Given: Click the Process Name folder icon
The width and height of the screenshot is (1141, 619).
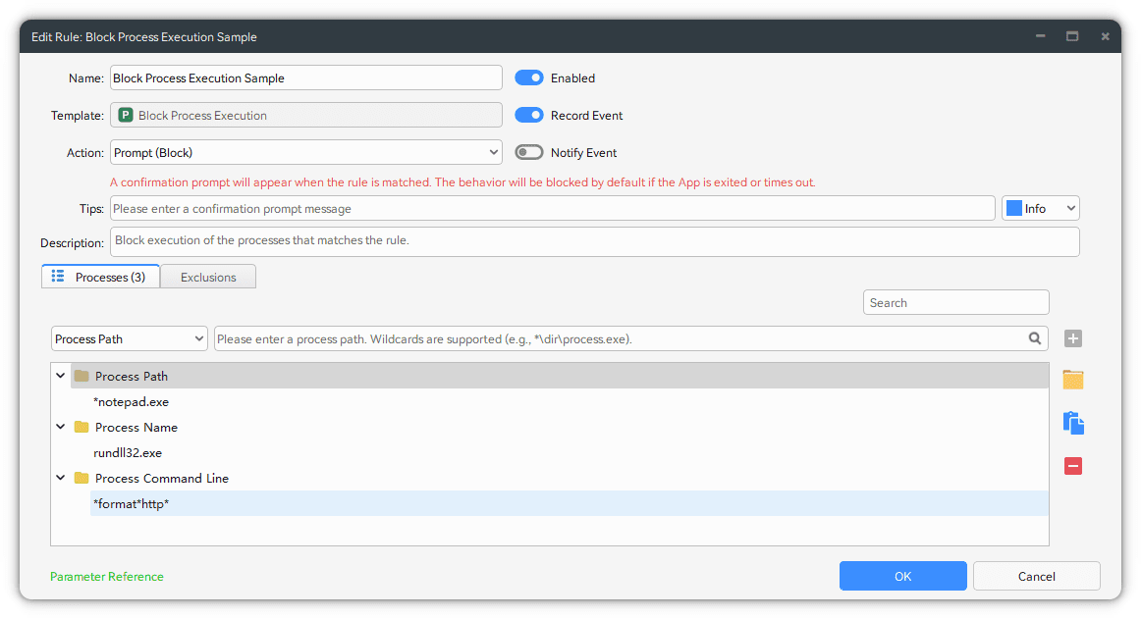Looking at the screenshot, I should click(x=81, y=428).
